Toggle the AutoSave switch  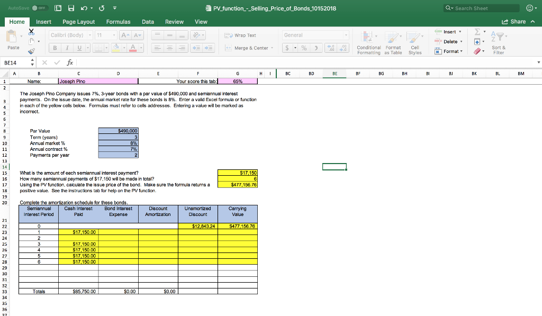pos(41,8)
